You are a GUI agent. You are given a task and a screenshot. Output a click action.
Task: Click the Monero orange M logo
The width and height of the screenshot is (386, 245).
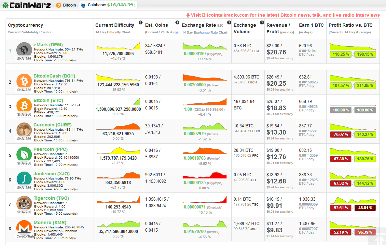click(x=24, y=227)
